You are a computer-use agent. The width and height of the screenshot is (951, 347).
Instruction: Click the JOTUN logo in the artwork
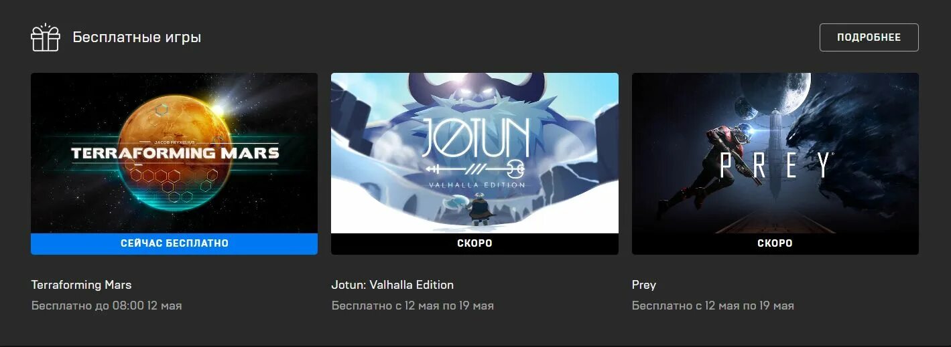(474, 152)
